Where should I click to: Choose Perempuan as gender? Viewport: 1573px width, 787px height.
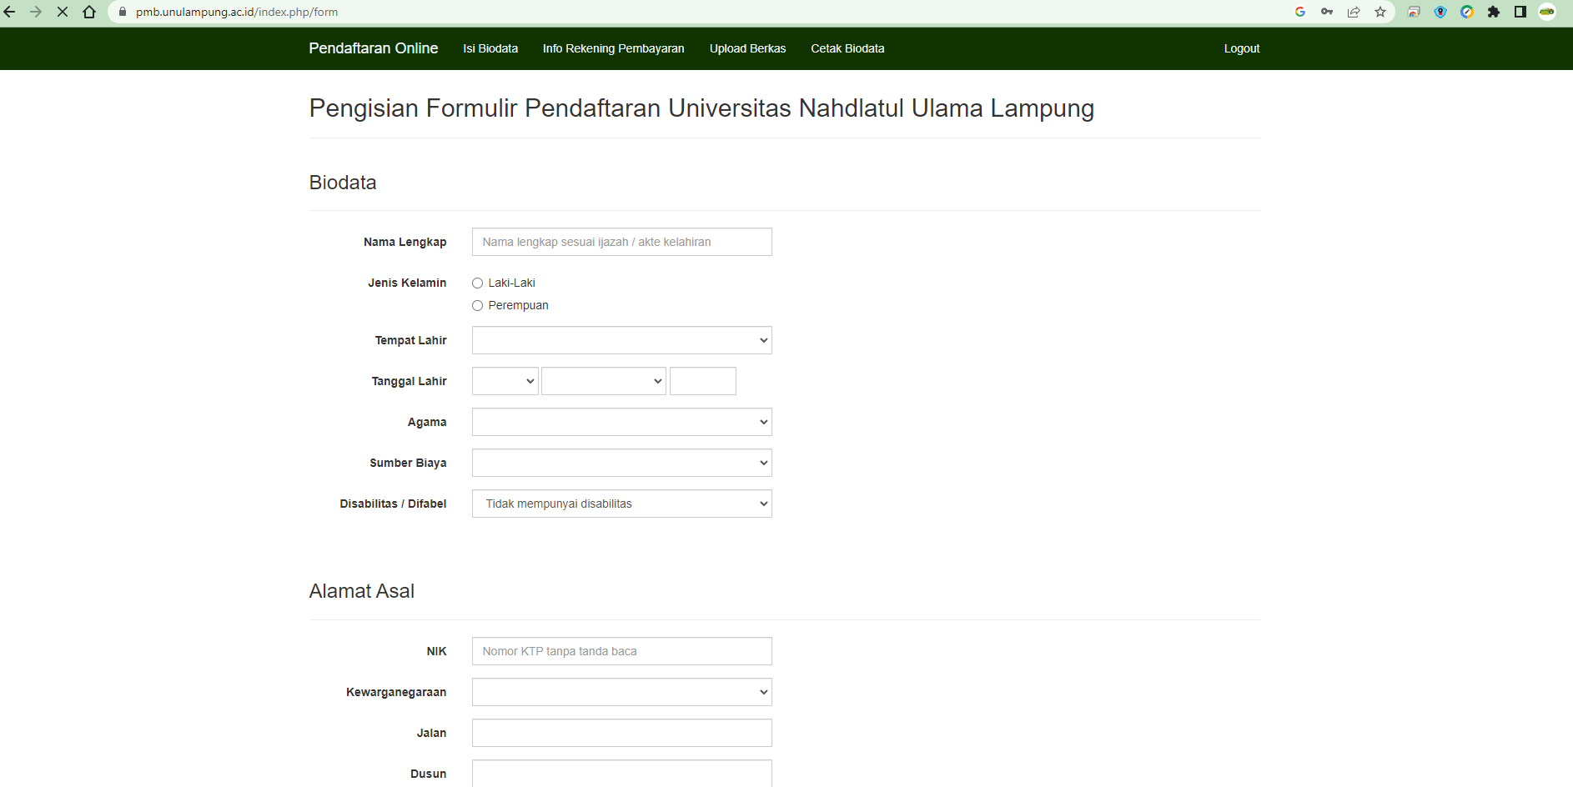coord(478,306)
